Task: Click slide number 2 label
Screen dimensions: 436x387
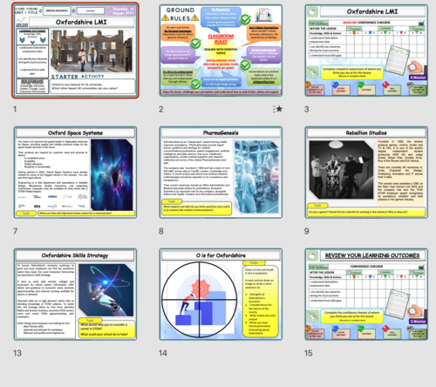Action: [x=161, y=109]
